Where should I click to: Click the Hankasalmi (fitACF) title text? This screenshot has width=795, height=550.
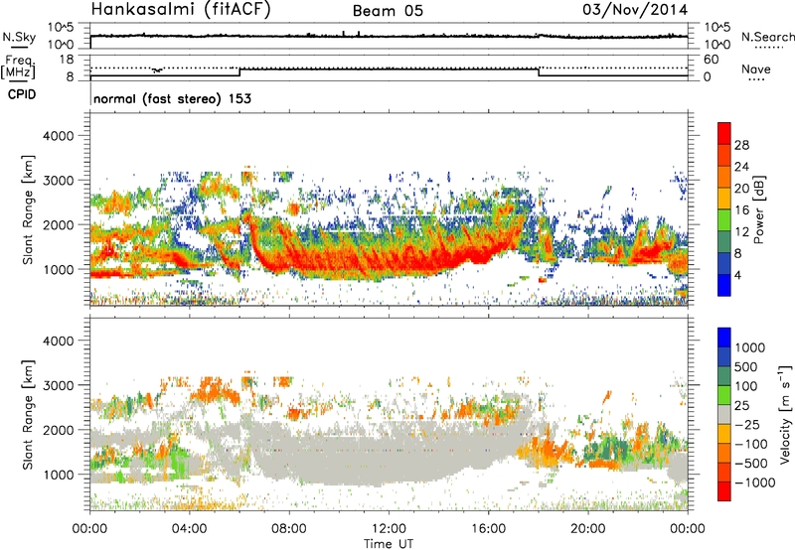click(x=181, y=10)
